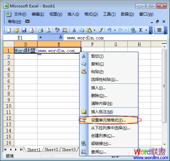Expand the Undo history dropdown arrow

[x=115, y=30]
